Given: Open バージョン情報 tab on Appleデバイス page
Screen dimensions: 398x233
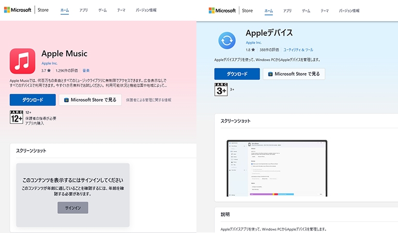Looking at the screenshot, I should pos(349,11).
